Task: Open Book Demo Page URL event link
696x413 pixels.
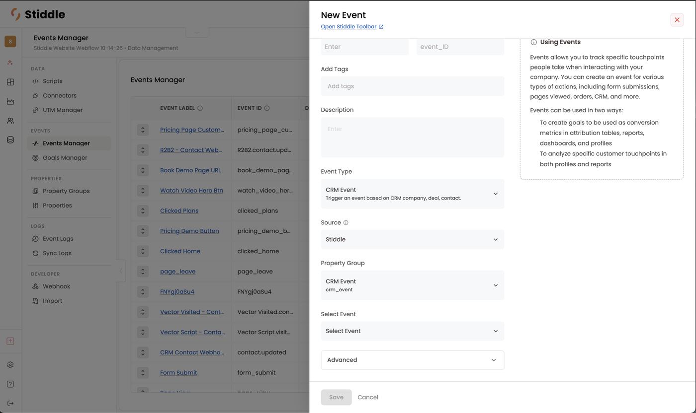Action: click(x=190, y=170)
